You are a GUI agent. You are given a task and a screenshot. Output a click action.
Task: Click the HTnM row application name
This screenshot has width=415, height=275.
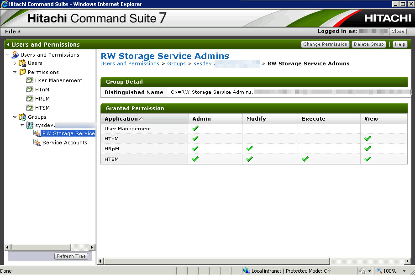111,138
